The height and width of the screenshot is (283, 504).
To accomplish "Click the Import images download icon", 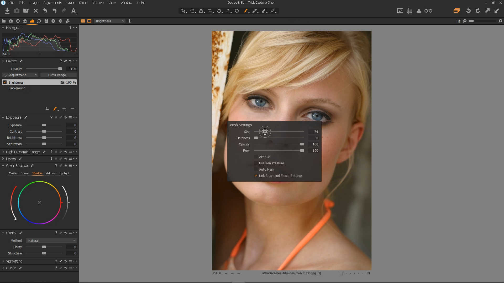I will (7, 11).
